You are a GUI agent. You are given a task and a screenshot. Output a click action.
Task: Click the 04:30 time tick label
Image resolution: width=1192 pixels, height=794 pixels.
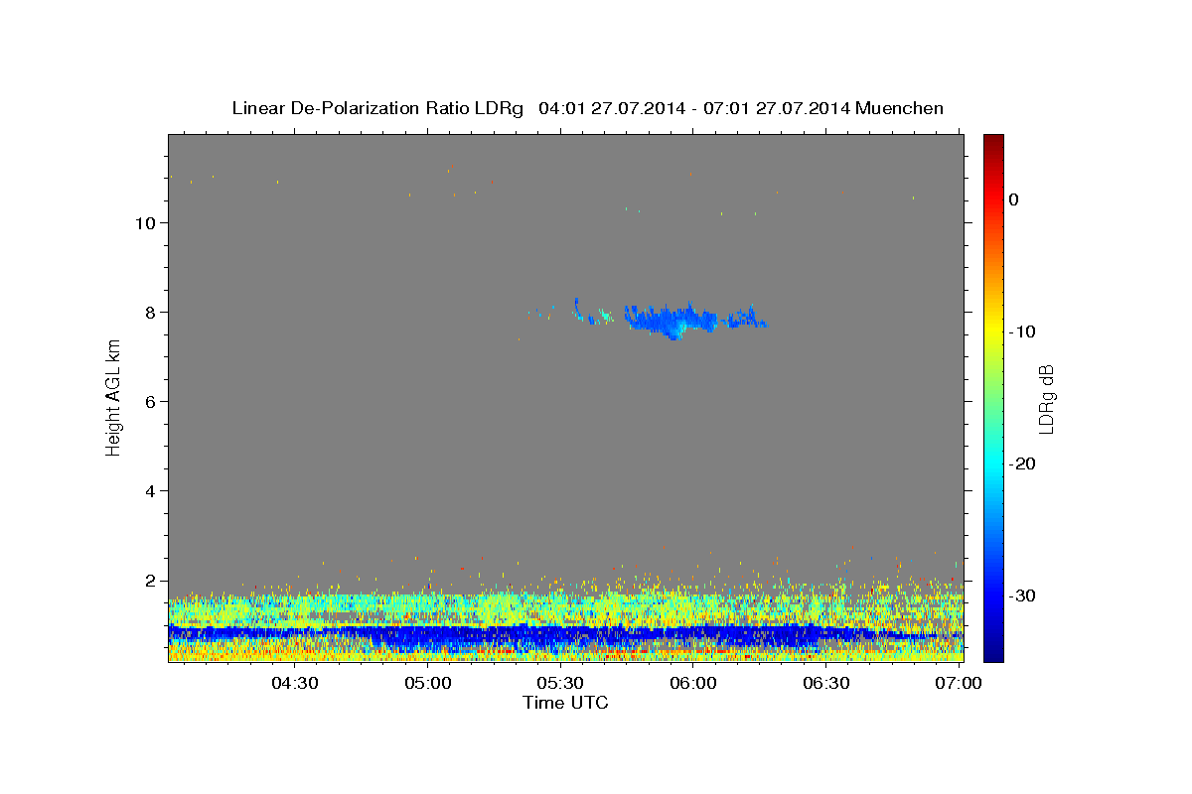[x=295, y=684]
